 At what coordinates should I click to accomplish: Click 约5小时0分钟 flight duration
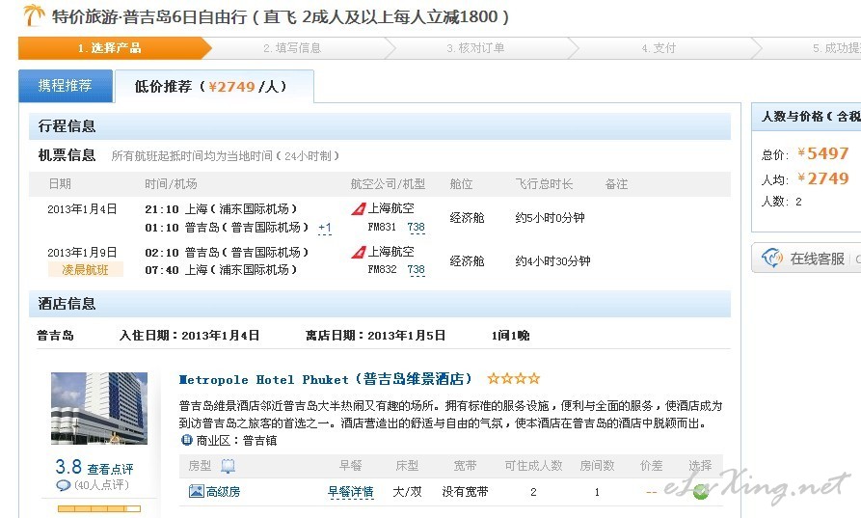tap(550, 218)
